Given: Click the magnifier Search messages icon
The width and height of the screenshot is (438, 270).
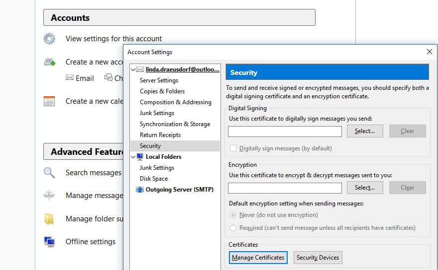Looking at the screenshot, I should click(49, 173).
